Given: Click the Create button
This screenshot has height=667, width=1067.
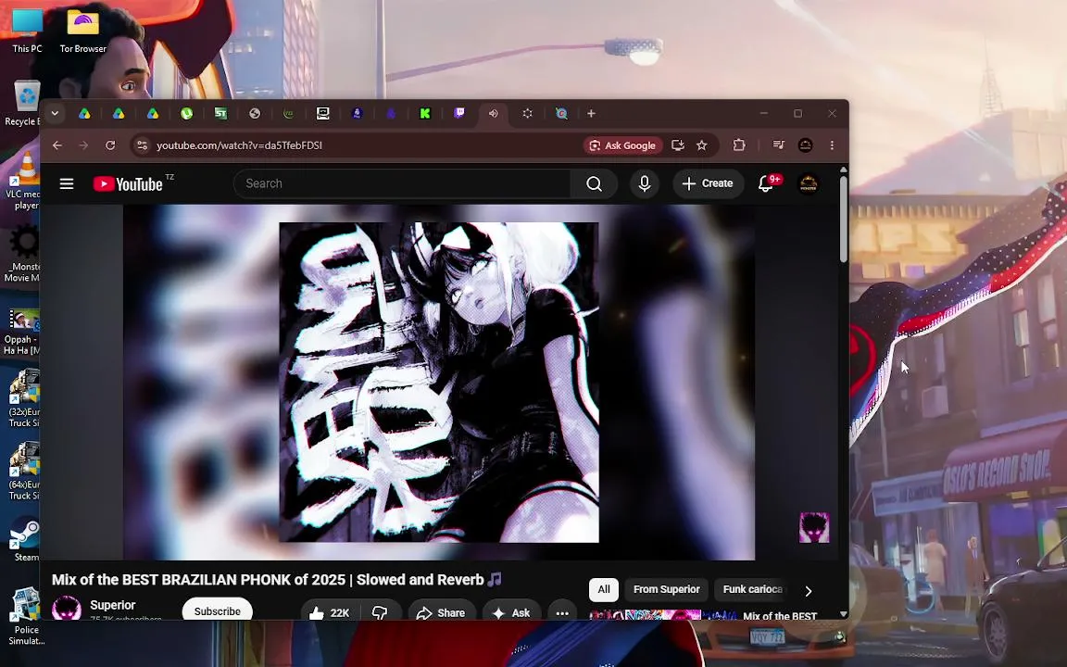Looking at the screenshot, I should [708, 183].
